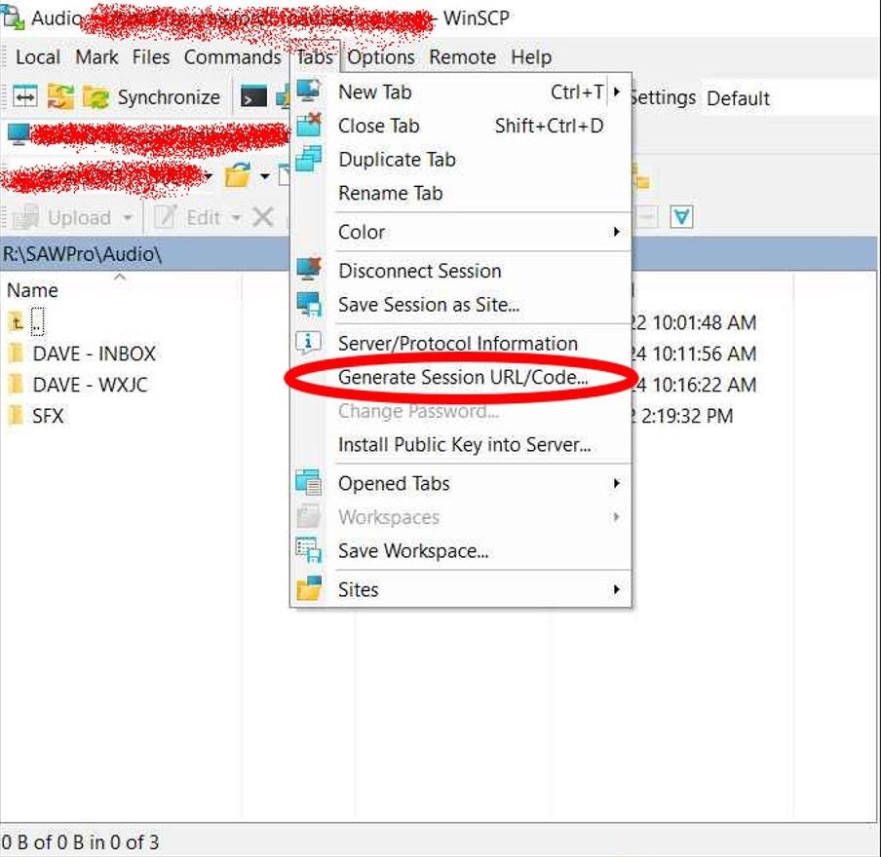The image size is (881, 857).
Task: Open the Commands menu
Action: pos(232,57)
